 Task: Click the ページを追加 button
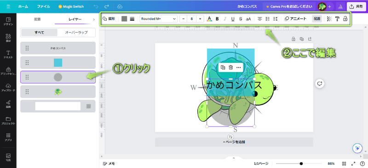point(234,142)
